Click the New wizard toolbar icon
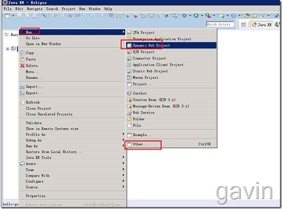Viewport: 282px width, 209px height. (x=8, y=16)
